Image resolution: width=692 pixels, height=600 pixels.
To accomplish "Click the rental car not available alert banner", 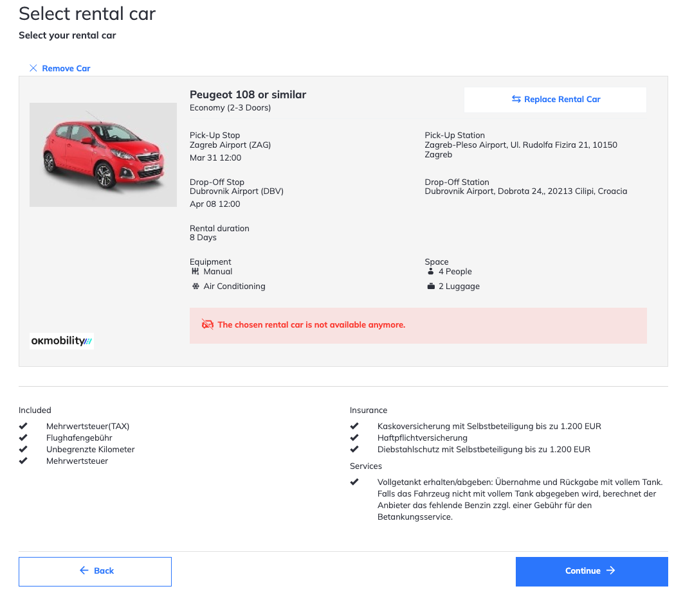I will (x=419, y=326).
